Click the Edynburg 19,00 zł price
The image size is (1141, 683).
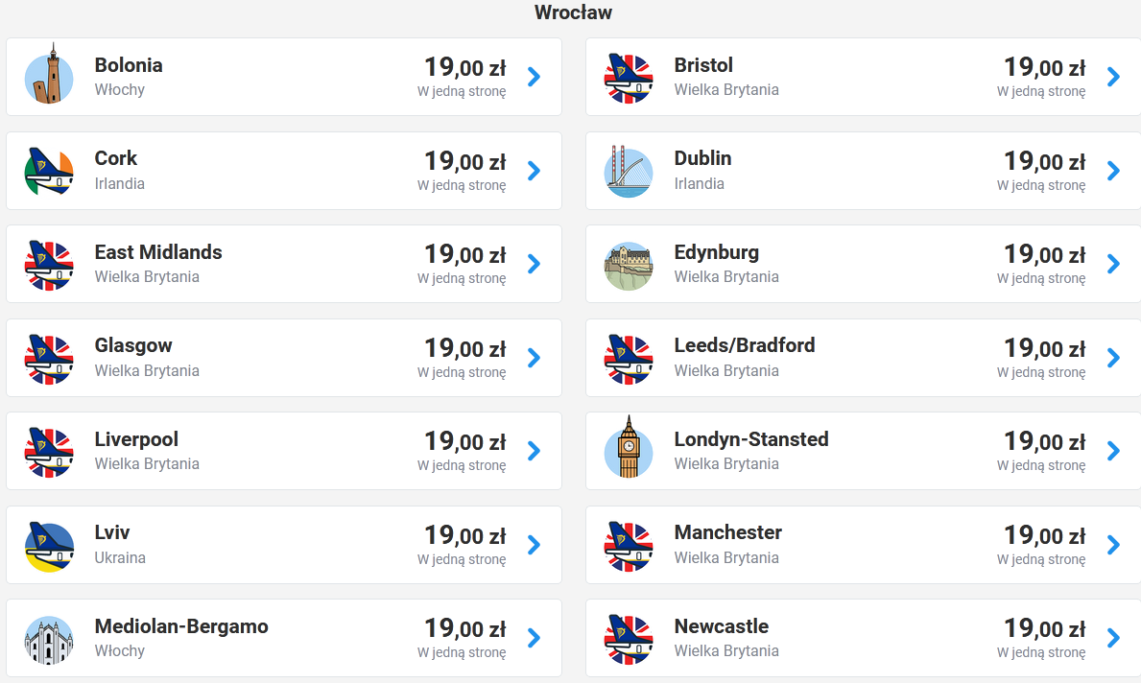tap(1044, 254)
